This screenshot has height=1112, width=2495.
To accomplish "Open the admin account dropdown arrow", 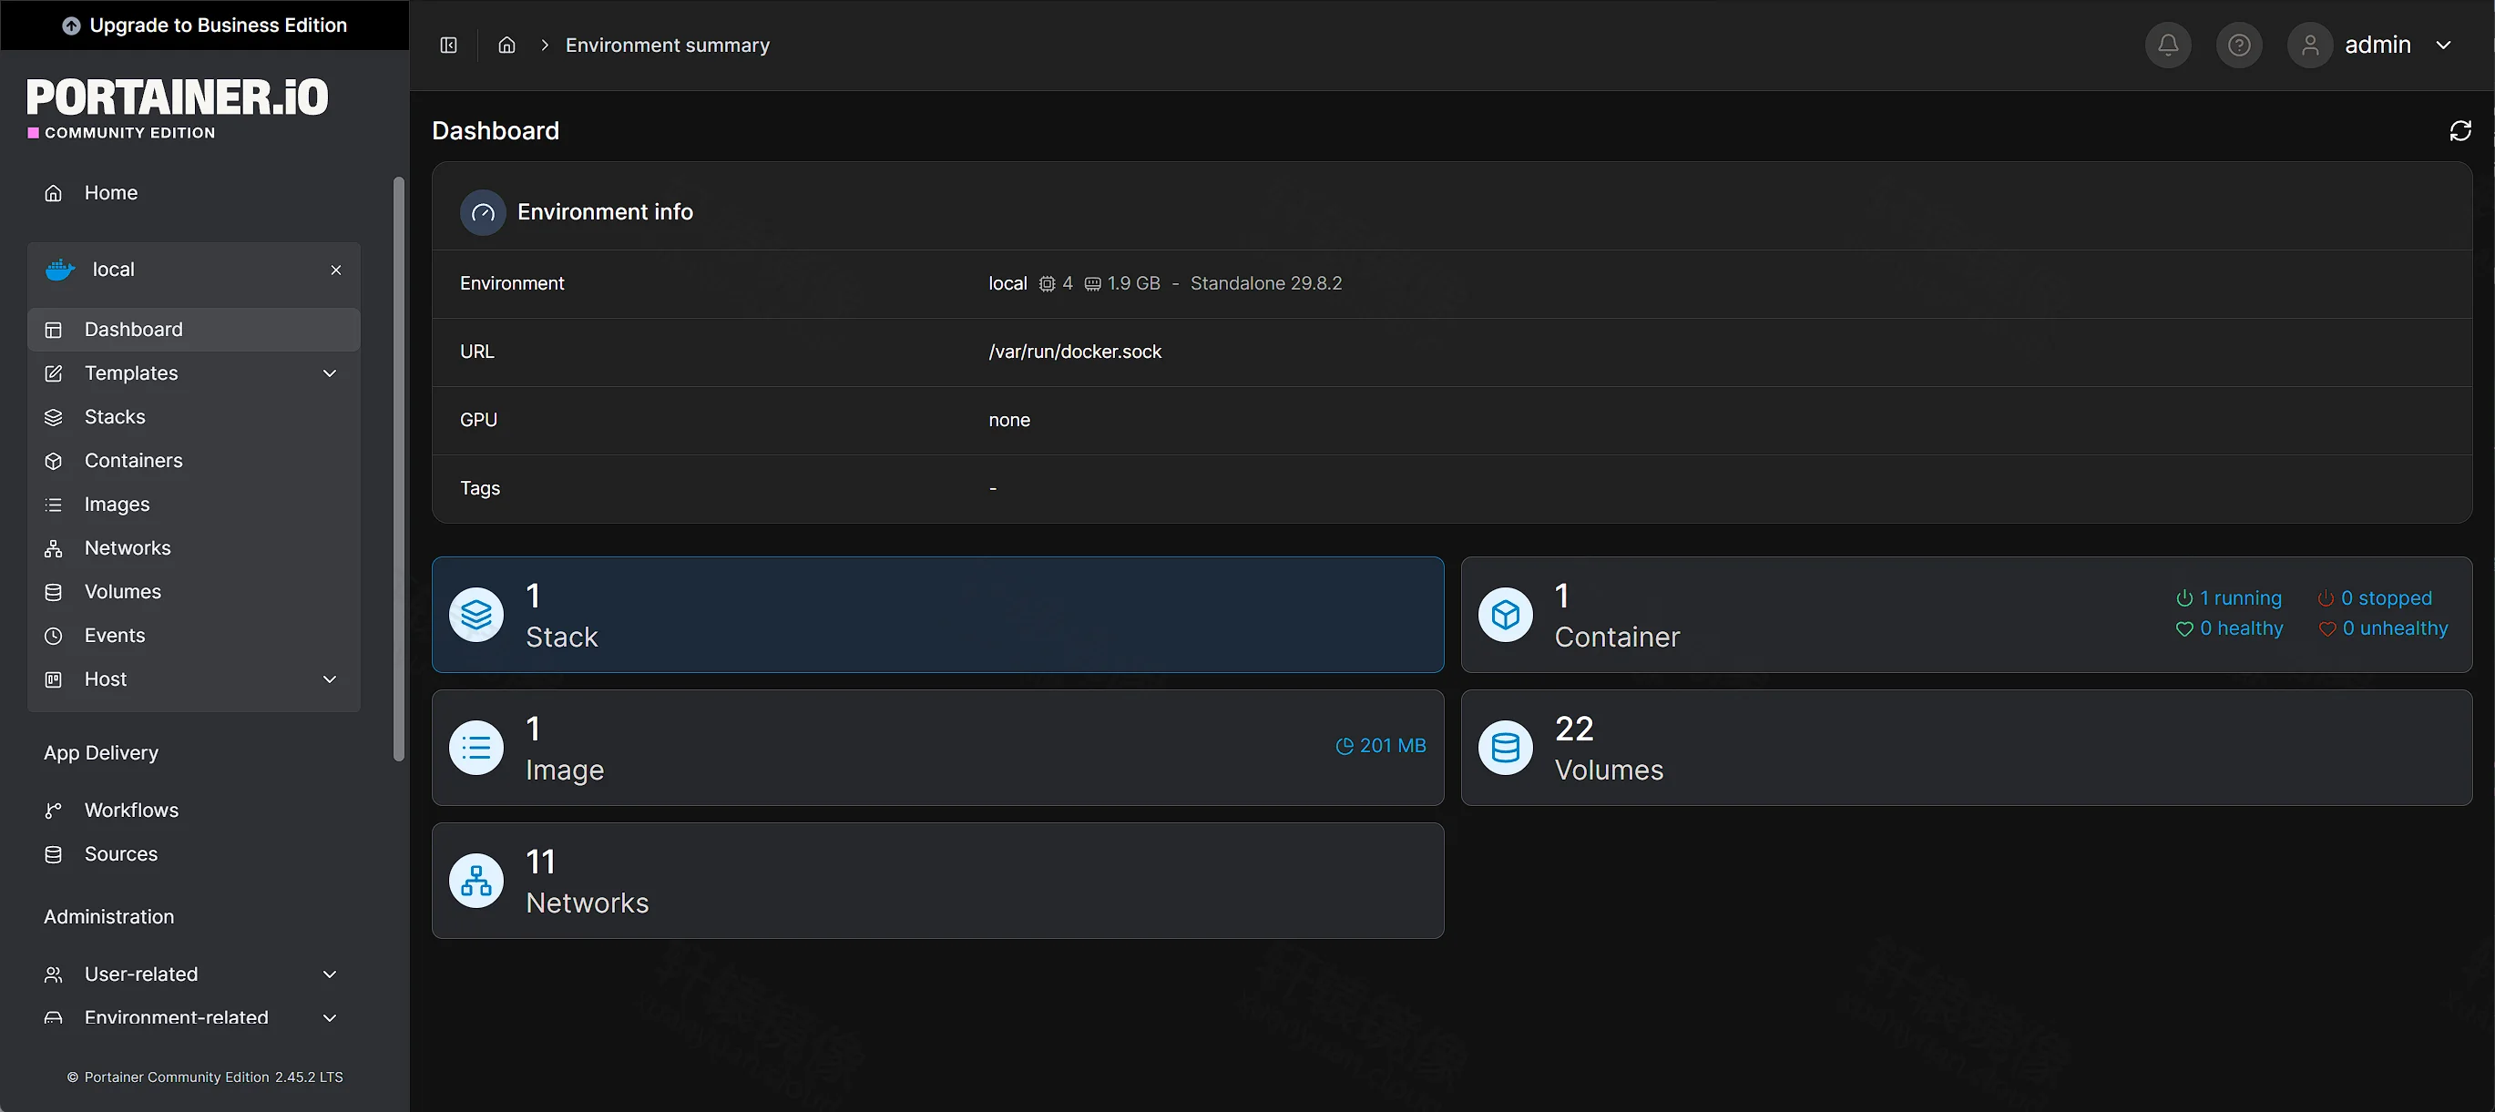I will pos(2443,45).
